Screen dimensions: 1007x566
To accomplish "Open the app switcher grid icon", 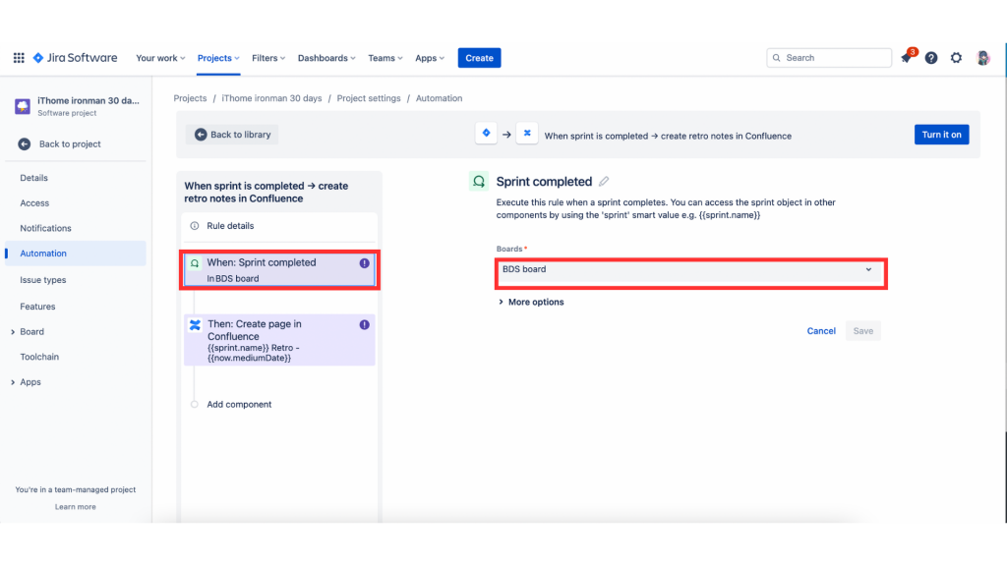I will click(19, 58).
